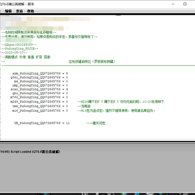Click the Script Loaded log message
The width and height of the screenshot is (195, 195).
[30, 152]
